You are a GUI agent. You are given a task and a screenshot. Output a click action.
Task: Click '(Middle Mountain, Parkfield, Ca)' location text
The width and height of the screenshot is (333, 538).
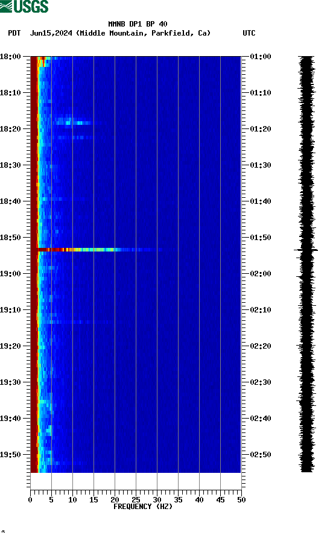point(143,33)
